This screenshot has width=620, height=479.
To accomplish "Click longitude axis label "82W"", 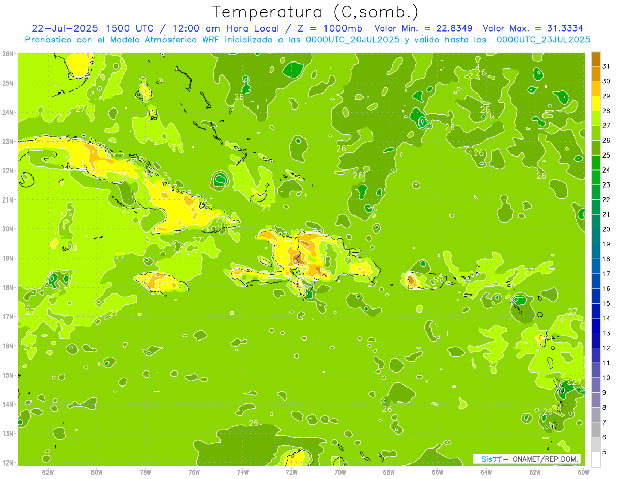I will 48,472.
